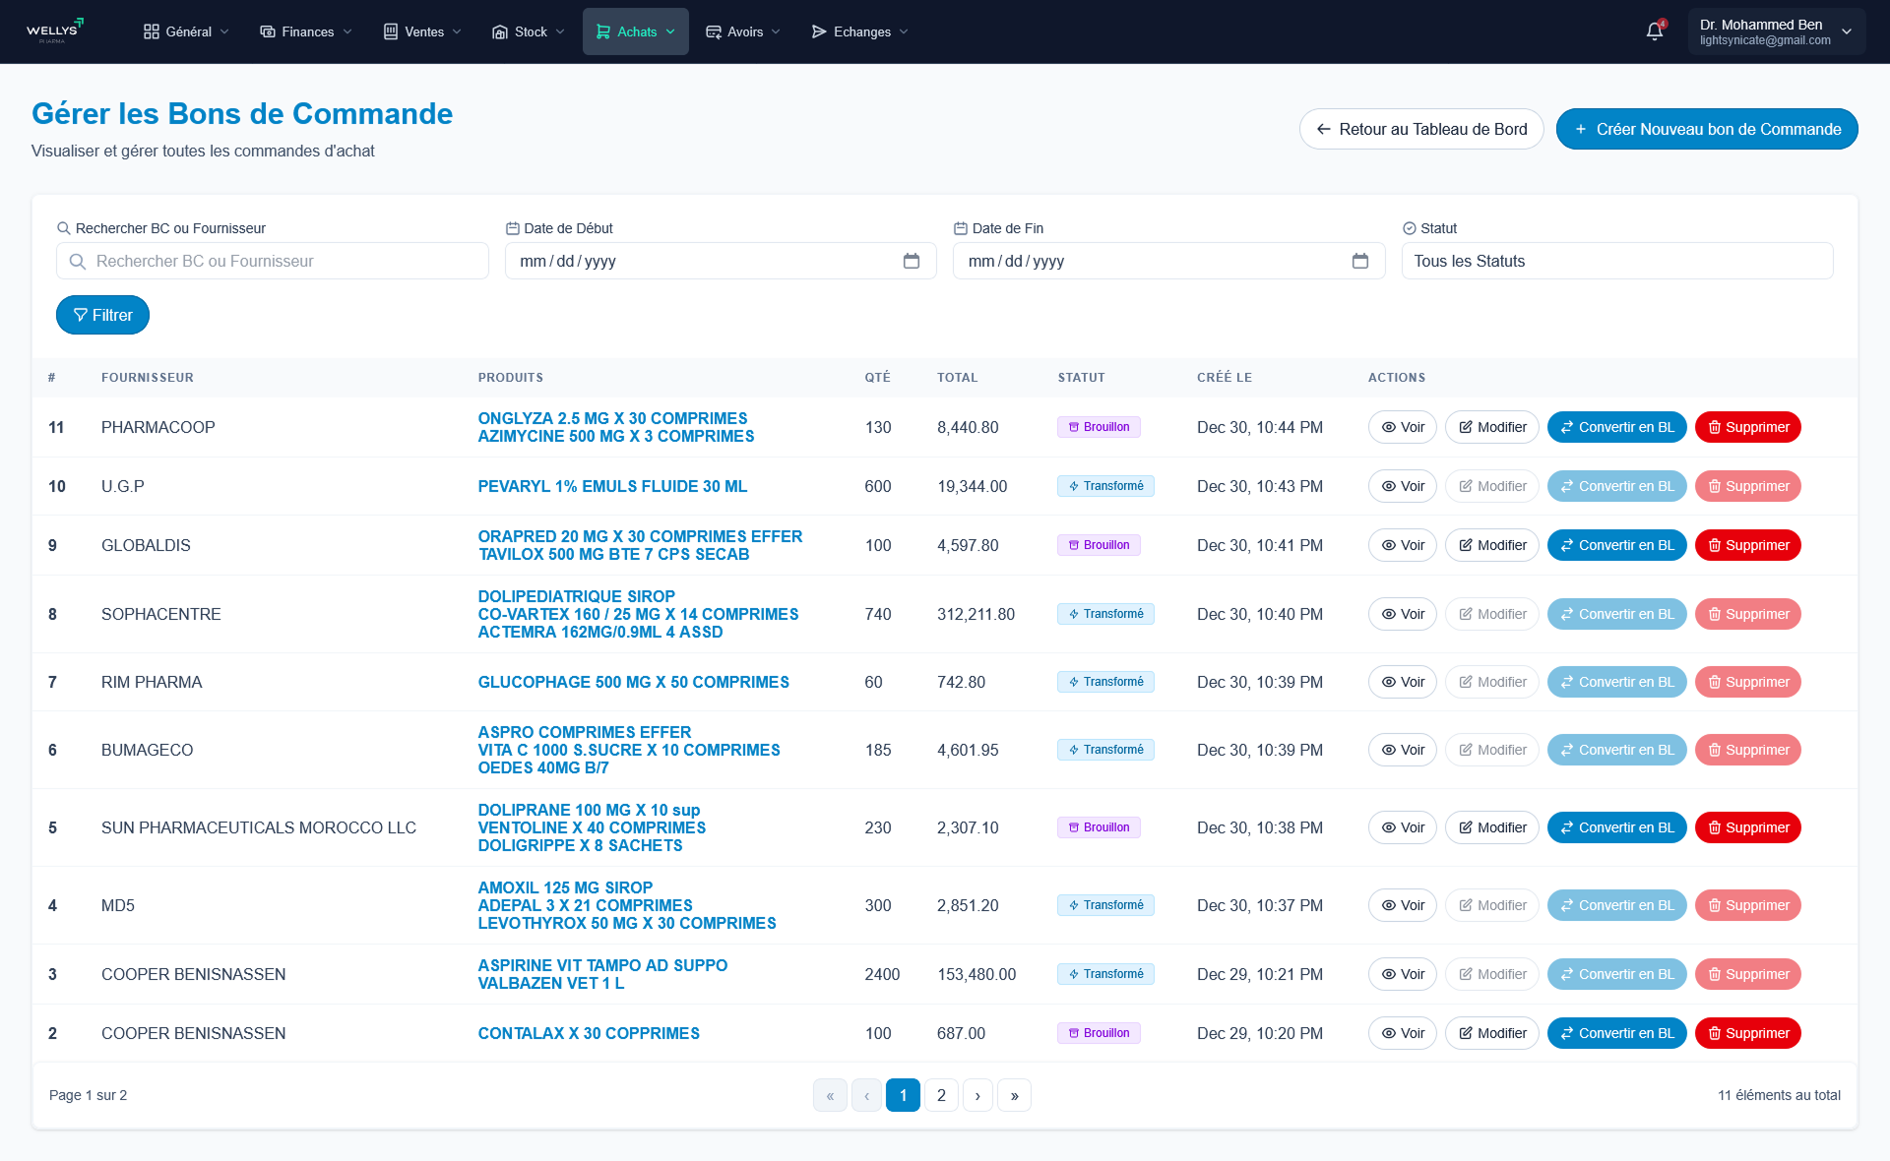The image size is (1890, 1161).
Task: Convert SUN PHARMACEUTICALS order to BL
Action: tap(1616, 827)
